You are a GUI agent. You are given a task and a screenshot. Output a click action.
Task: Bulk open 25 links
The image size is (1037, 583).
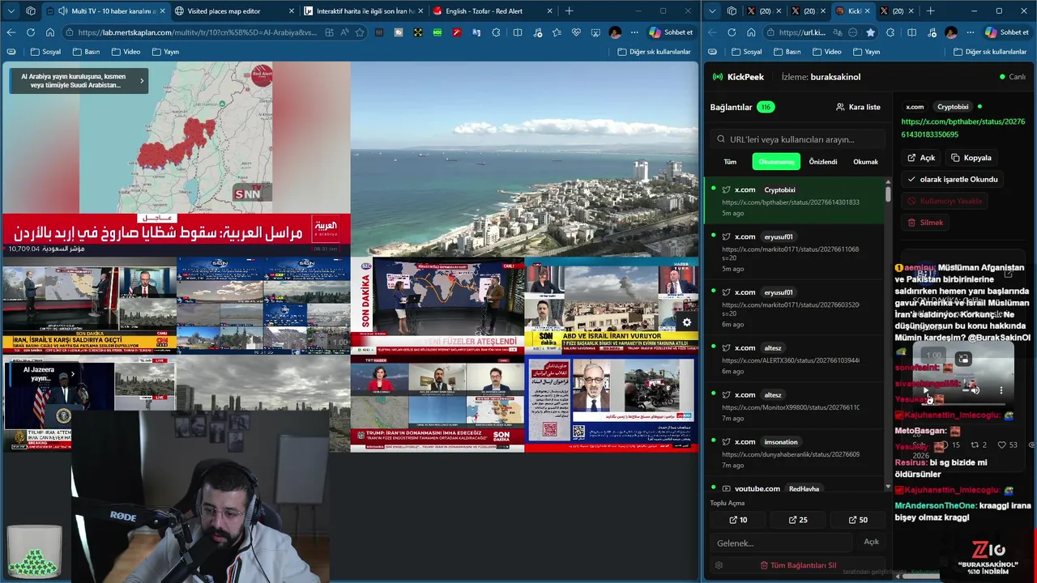[798, 520]
